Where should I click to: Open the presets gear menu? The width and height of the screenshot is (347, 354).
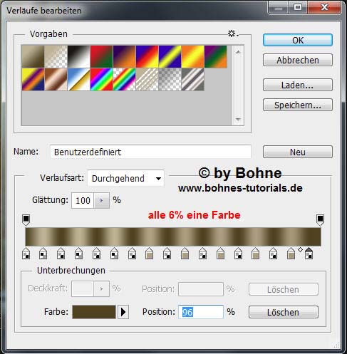[x=233, y=33]
